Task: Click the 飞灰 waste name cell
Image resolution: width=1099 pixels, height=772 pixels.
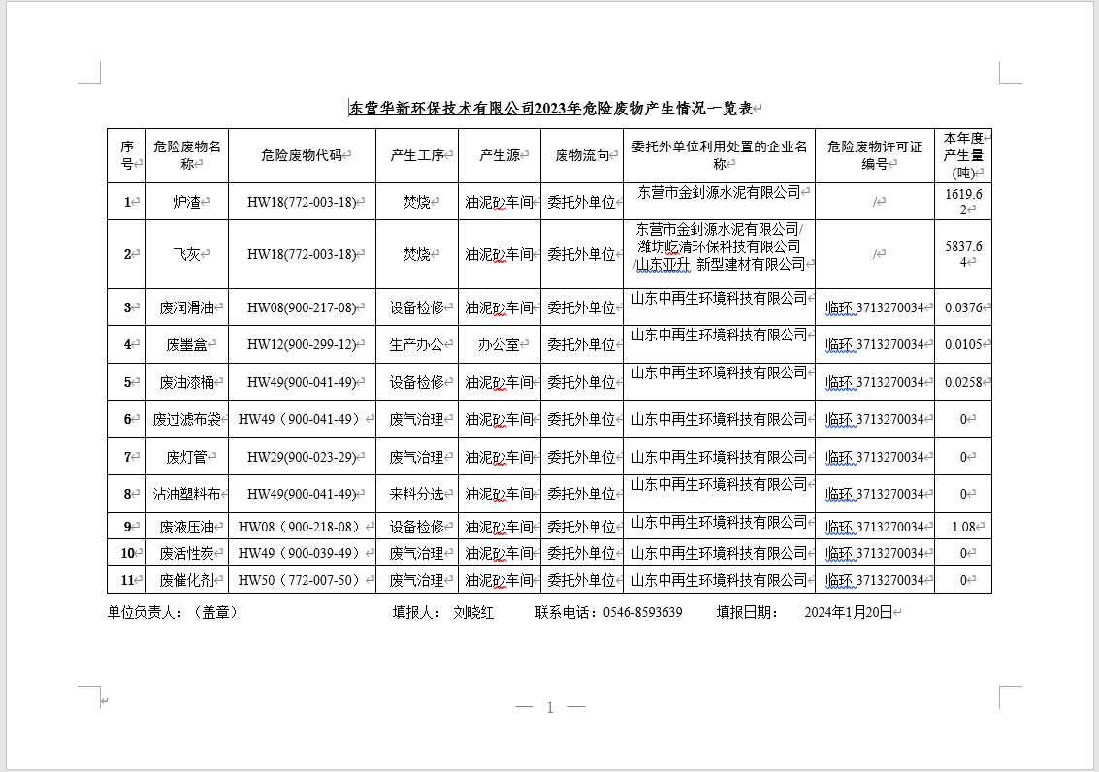Action: coord(187,254)
